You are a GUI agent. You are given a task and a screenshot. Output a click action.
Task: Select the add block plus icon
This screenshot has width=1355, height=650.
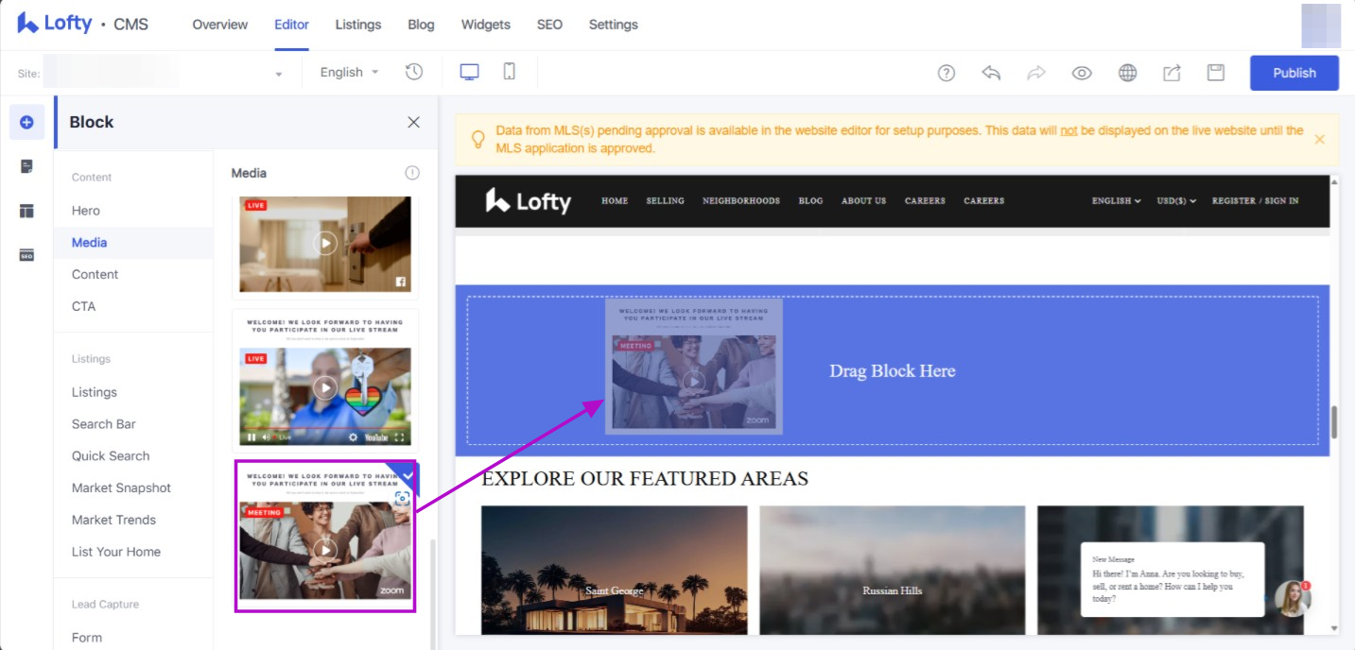click(x=26, y=122)
